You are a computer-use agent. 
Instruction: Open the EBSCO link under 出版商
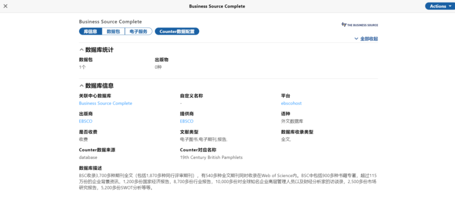(x=86, y=121)
